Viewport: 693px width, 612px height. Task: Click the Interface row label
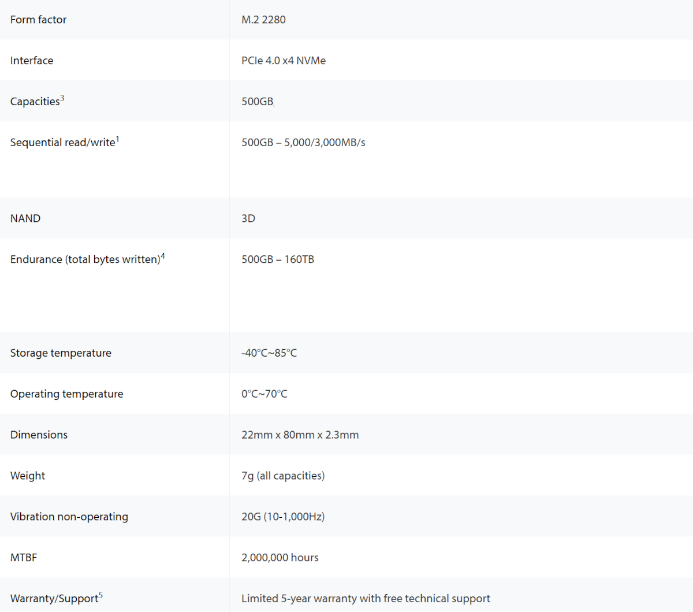pyautogui.click(x=32, y=61)
